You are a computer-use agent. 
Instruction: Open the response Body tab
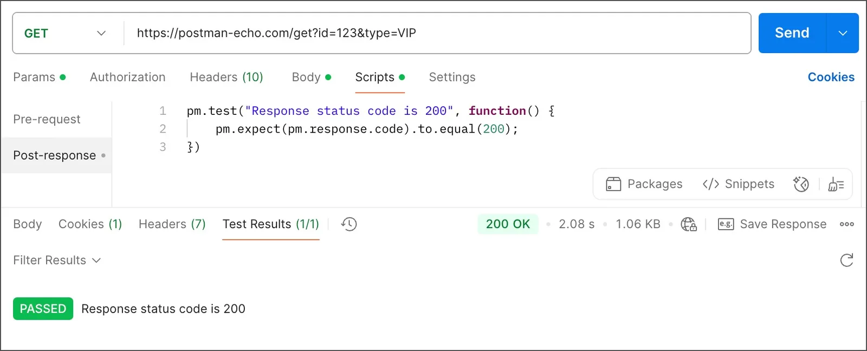click(x=27, y=224)
